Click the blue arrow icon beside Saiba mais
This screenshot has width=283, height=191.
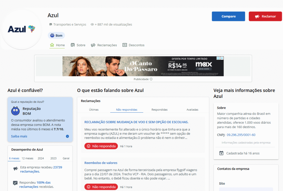[x=67, y=136]
